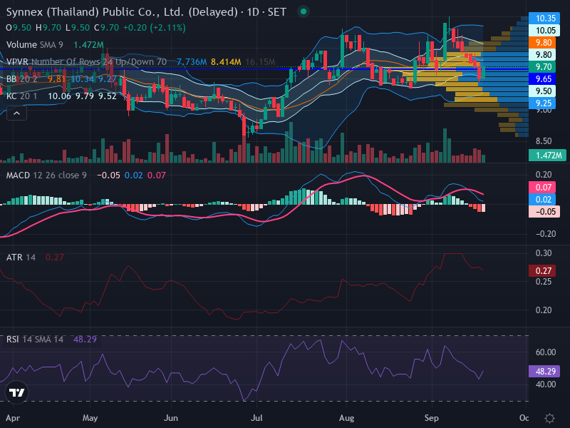Click the KC 20 1 indicator label
Screen dimensions: 570x428
21,96
